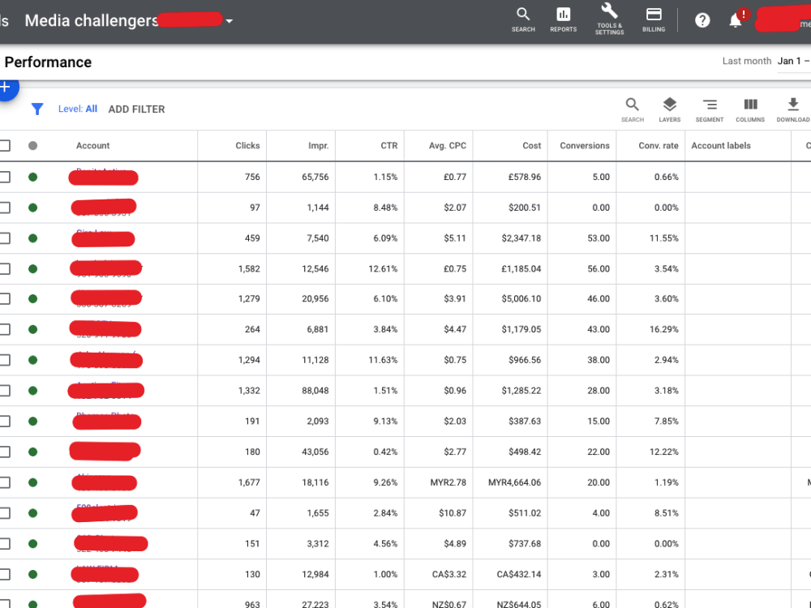Check the row with 47 clicks

(x=5, y=513)
